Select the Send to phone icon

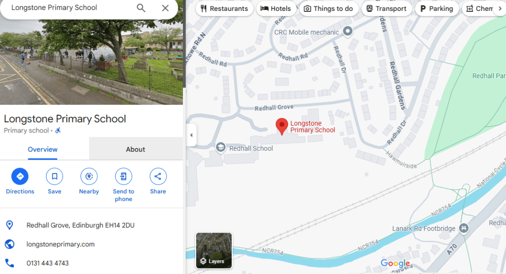(x=124, y=177)
